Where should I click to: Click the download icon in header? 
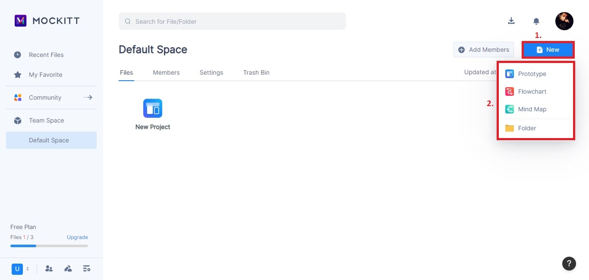click(511, 21)
